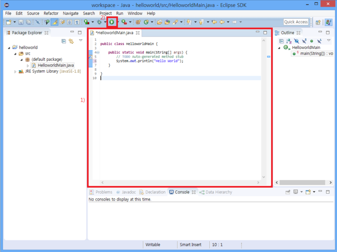Click the Save All icon

click(x=28, y=22)
